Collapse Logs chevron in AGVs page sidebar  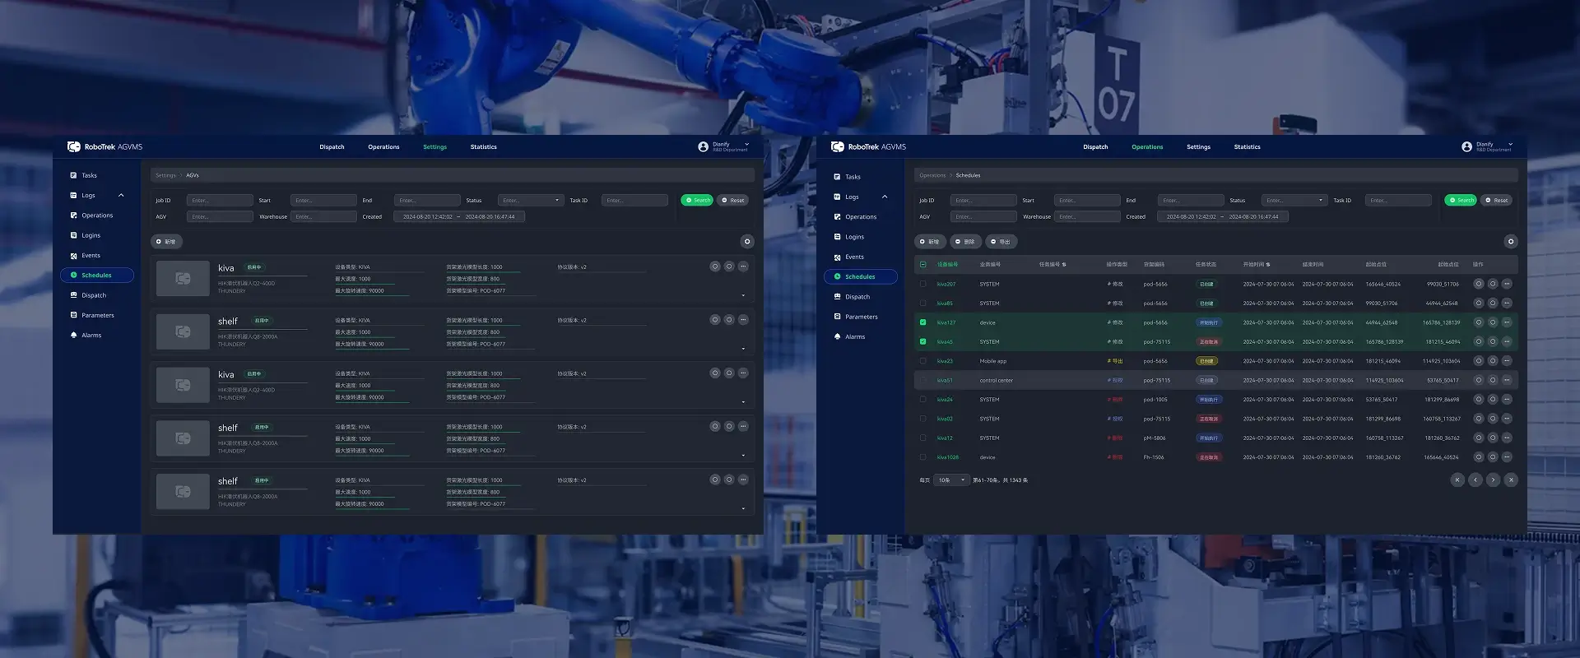(121, 196)
